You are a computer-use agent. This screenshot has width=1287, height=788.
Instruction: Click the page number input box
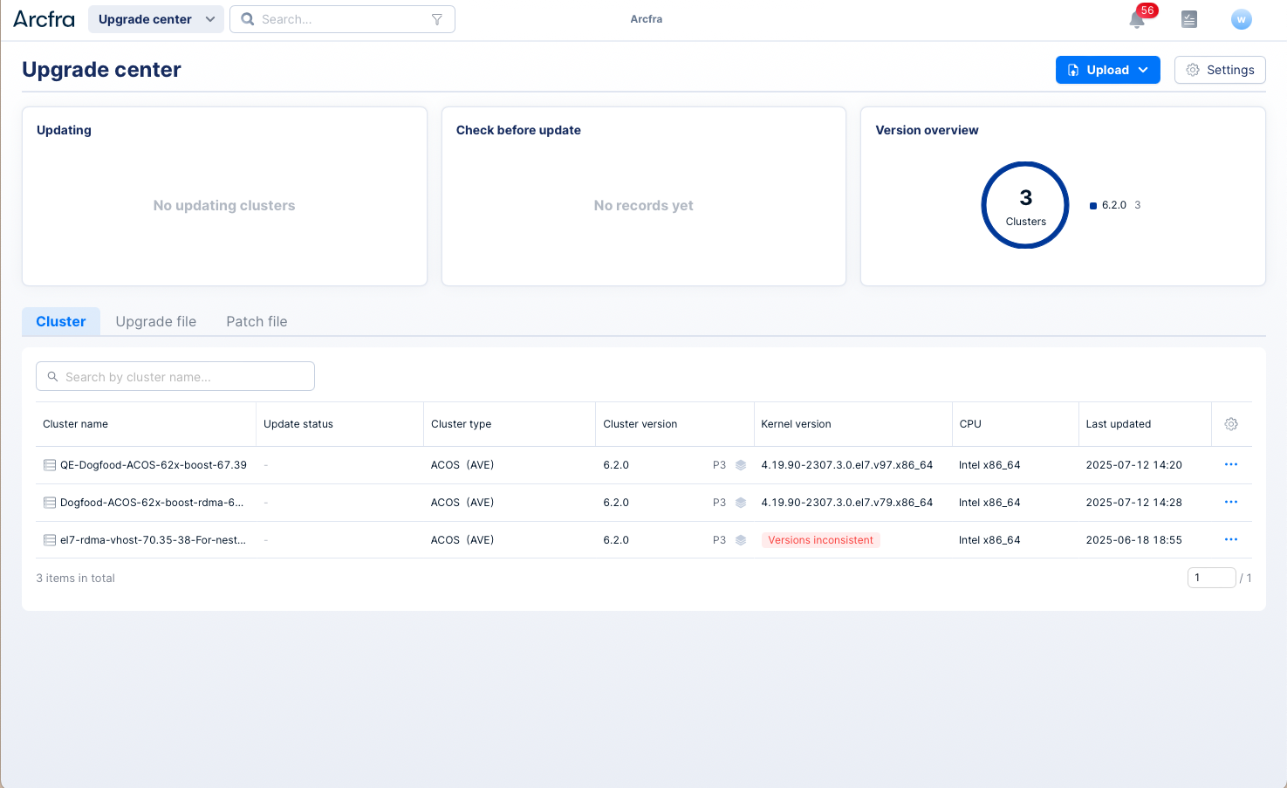coord(1211,578)
